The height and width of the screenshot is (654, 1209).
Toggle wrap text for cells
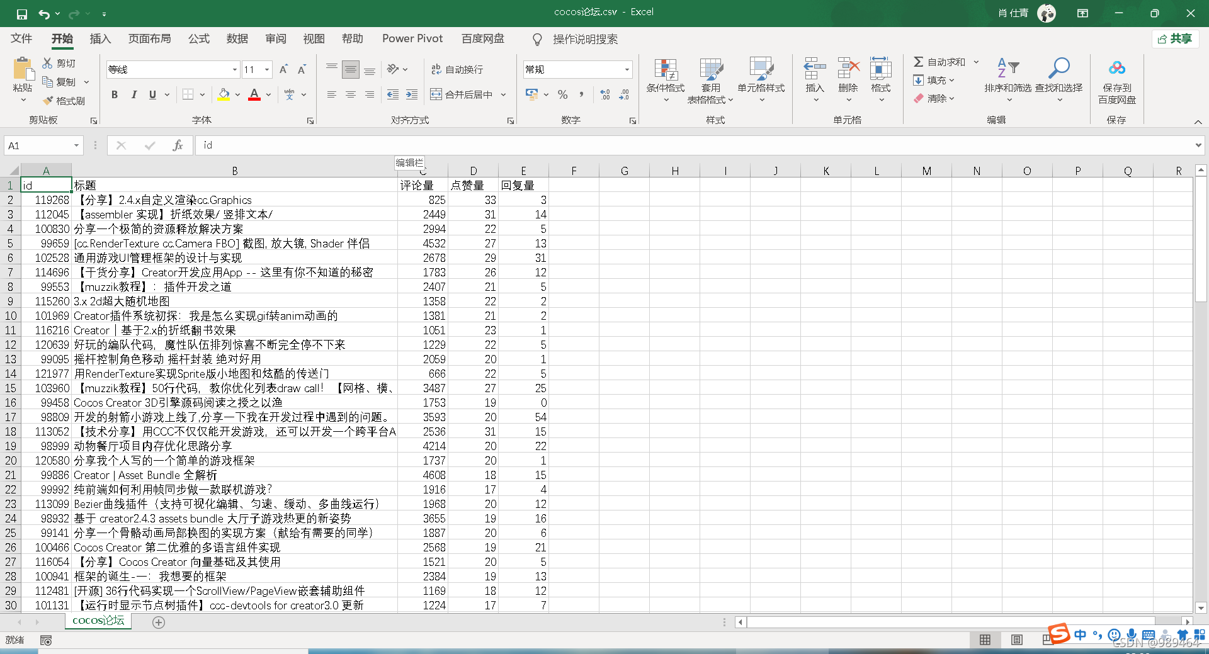457,69
